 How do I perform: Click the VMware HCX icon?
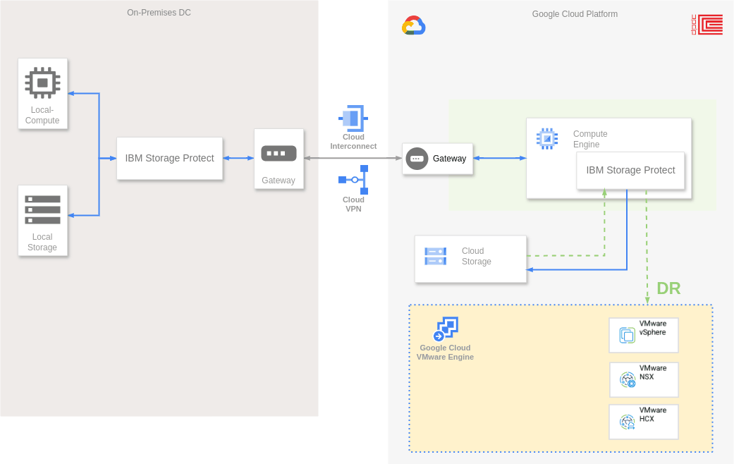point(628,422)
